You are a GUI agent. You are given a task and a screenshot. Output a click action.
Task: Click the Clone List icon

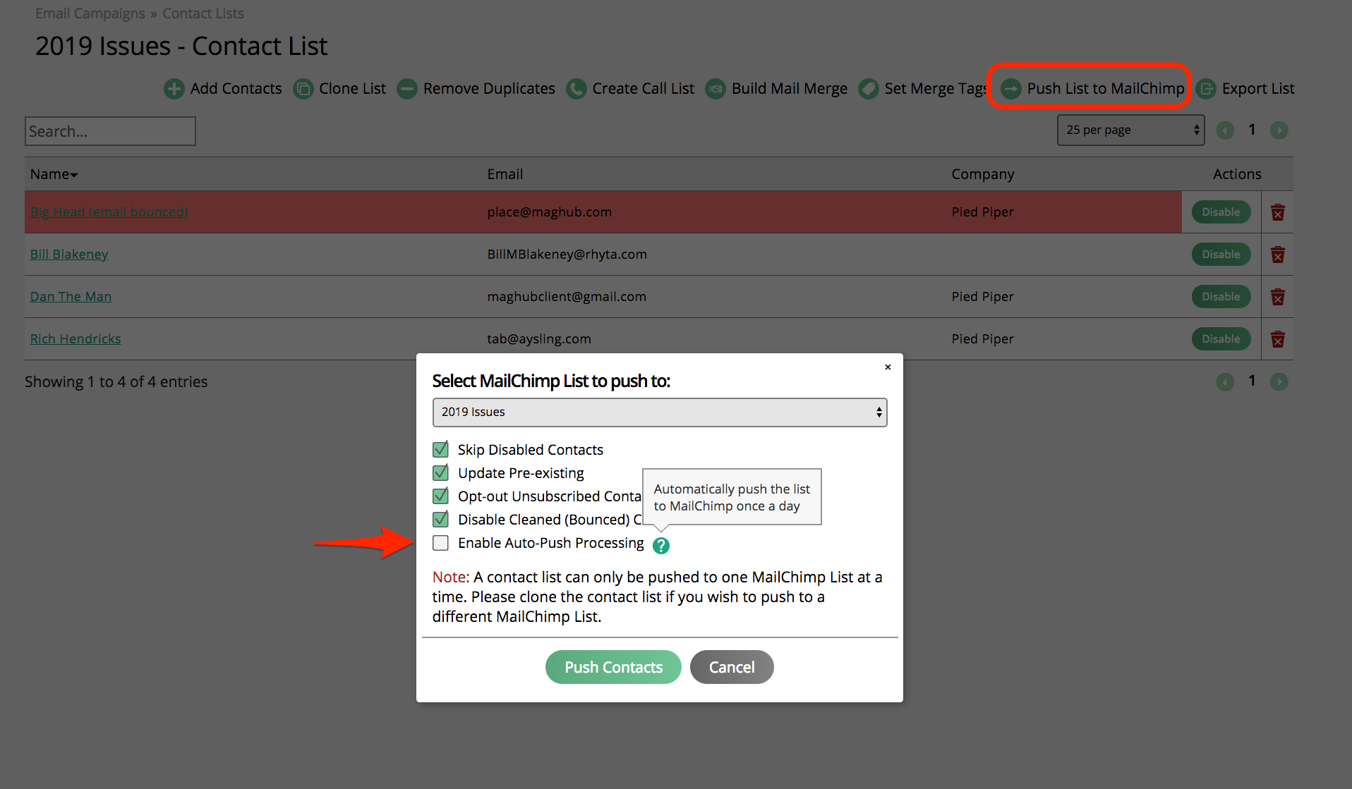click(303, 89)
